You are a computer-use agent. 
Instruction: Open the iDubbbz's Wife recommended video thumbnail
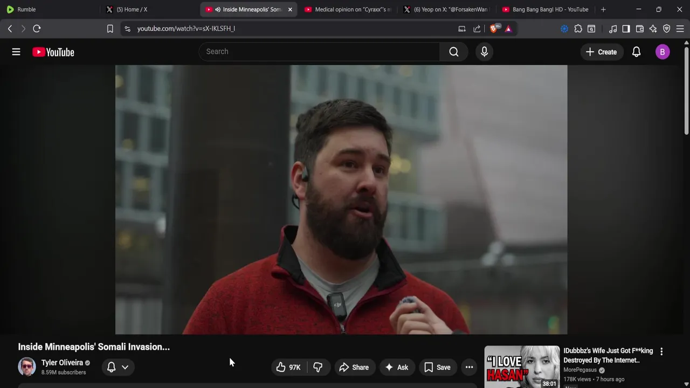522,367
